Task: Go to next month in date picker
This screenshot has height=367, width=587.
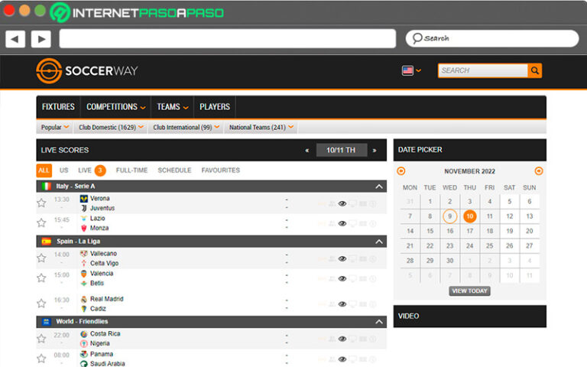Action: 539,171
